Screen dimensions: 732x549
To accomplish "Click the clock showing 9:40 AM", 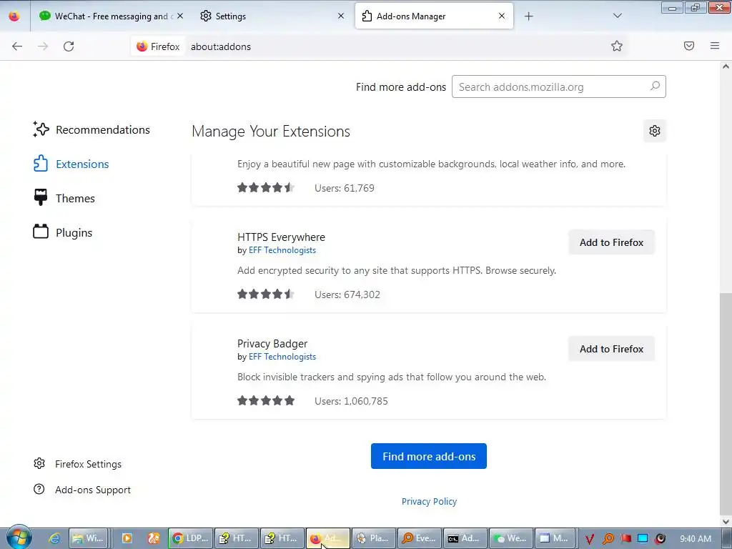I will pyautogui.click(x=696, y=538).
